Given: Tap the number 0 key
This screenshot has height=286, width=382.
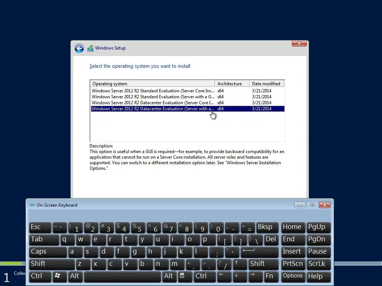Looking at the screenshot, I should coord(216,228).
